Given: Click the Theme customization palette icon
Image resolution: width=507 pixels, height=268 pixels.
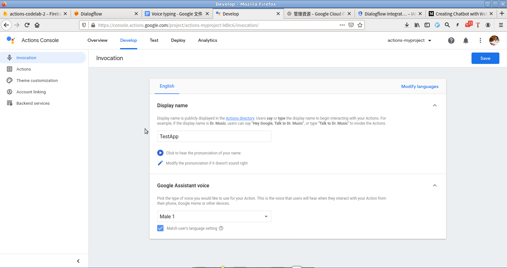Looking at the screenshot, I should coord(10,80).
